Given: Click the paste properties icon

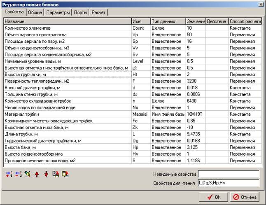Looking at the screenshot, I should [65, 174].
